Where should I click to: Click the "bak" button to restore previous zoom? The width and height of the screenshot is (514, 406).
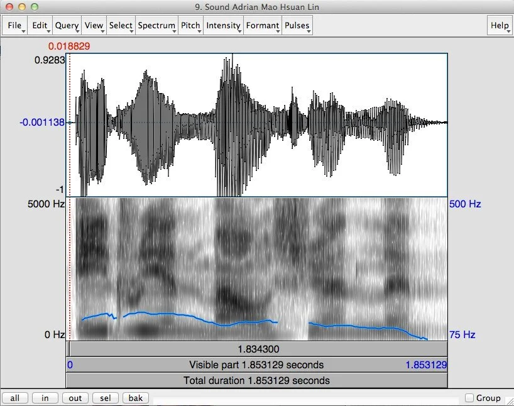click(x=135, y=397)
